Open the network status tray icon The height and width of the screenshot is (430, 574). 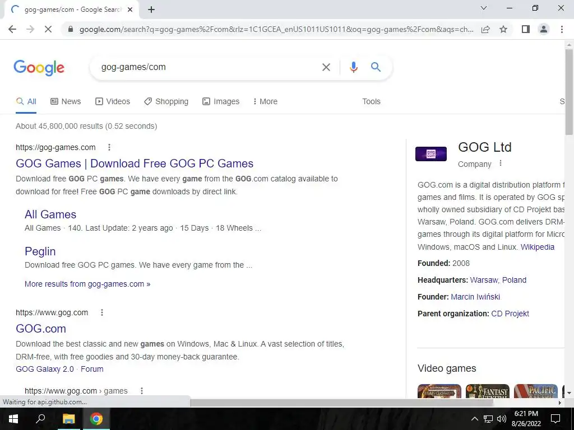[x=488, y=419]
